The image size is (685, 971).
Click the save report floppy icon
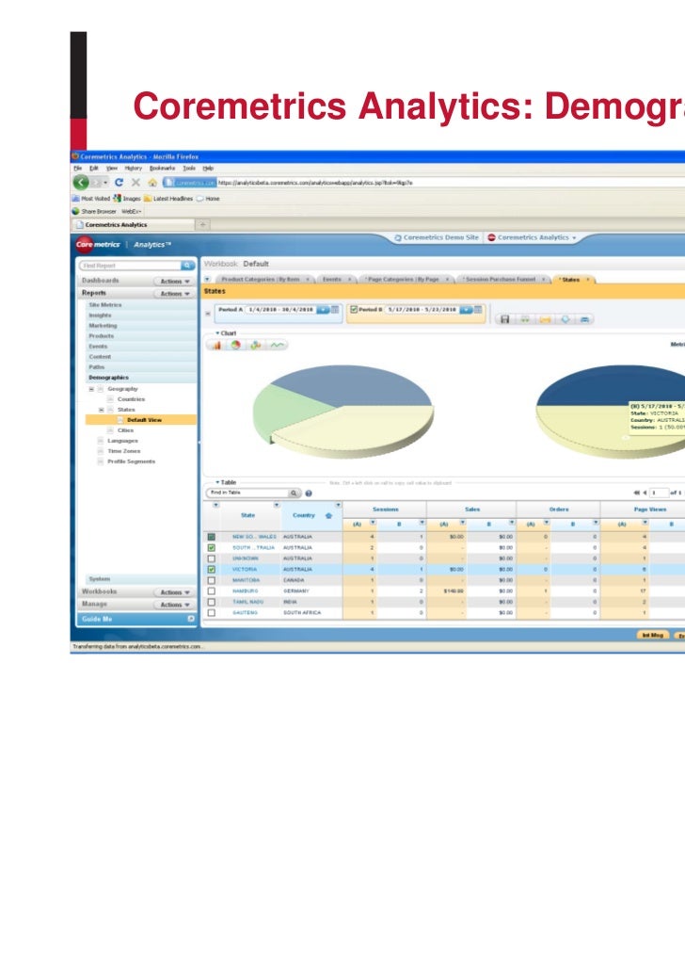505,319
